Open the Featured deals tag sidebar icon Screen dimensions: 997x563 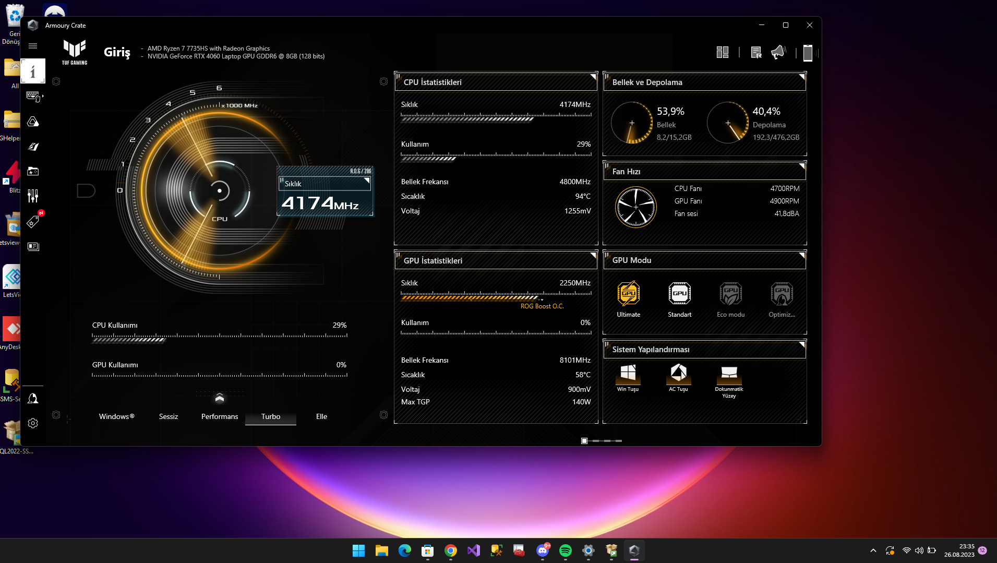(33, 221)
